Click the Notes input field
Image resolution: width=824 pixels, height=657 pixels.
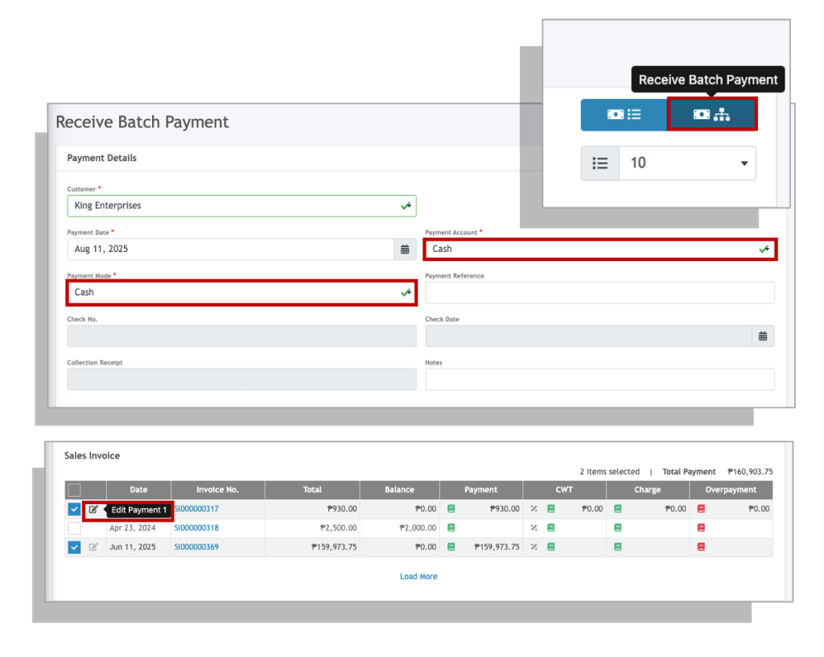[x=599, y=379]
